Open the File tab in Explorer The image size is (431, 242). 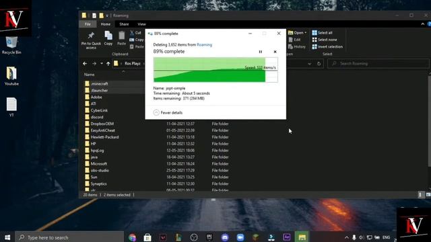tap(88, 24)
